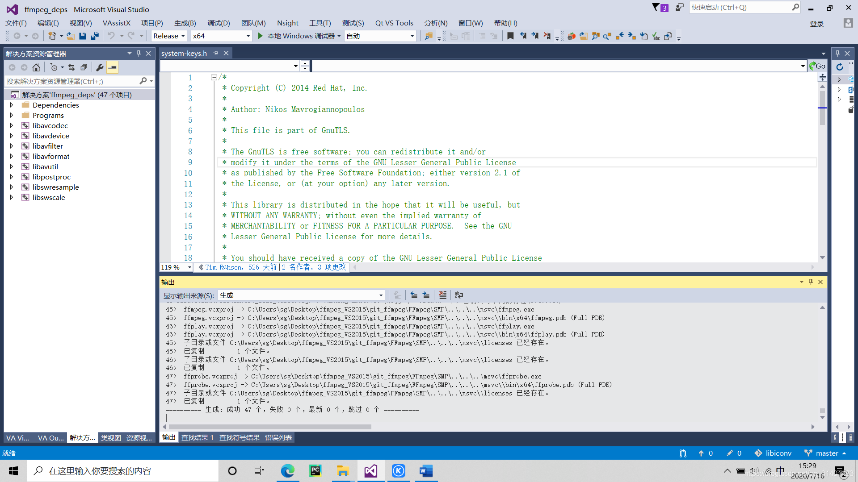Click VAssistX find references icon
The height and width of the screenshot is (482, 858).
(x=607, y=36)
